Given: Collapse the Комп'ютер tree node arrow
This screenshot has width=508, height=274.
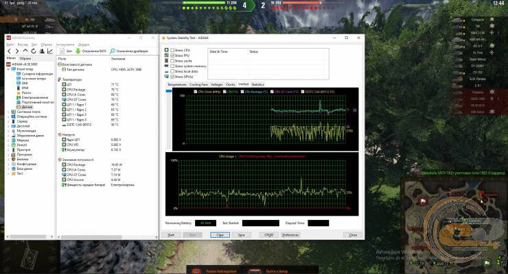Looking at the screenshot, I should click(x=8, y=69).
